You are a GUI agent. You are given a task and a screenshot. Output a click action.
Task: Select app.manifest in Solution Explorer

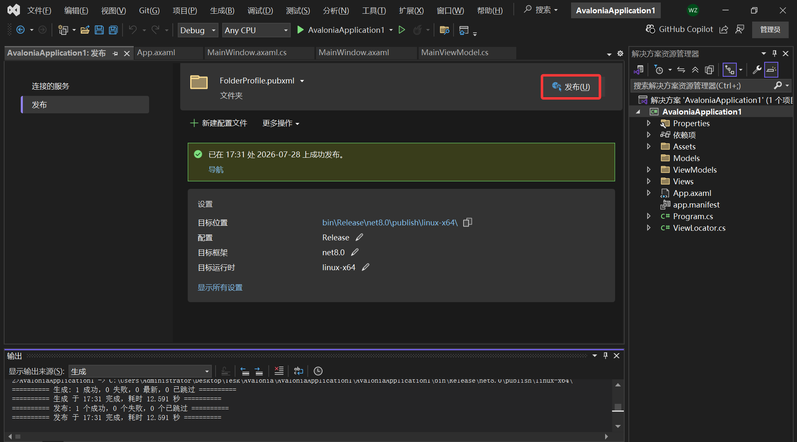click(696, 205)
